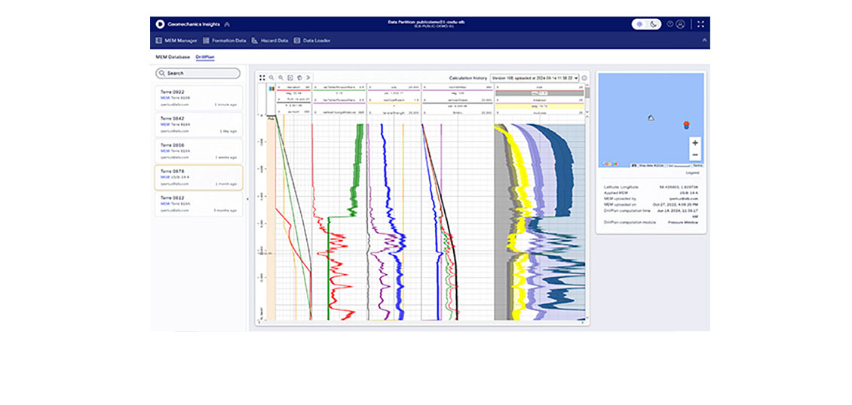Viewport: 852px width, 405px height.
Task: Click the help question mark icon
Action: point(670,24)
